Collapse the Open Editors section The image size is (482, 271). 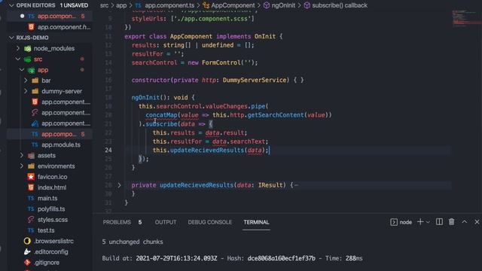12,5
